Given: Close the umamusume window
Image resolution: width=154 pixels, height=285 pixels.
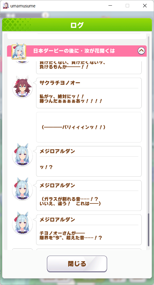Looking at the screenshot, I should point(145,6).
